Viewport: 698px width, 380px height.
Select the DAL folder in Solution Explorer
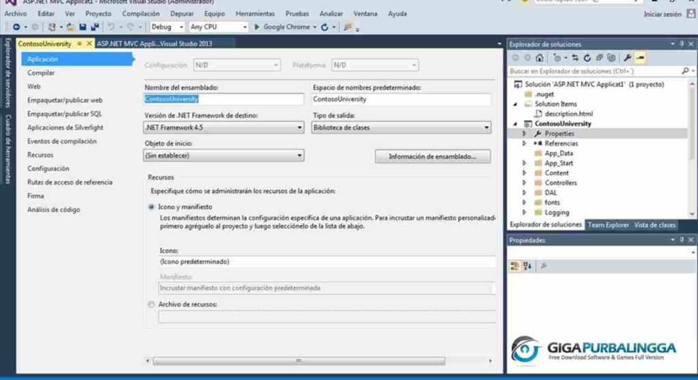pos(551,193)
